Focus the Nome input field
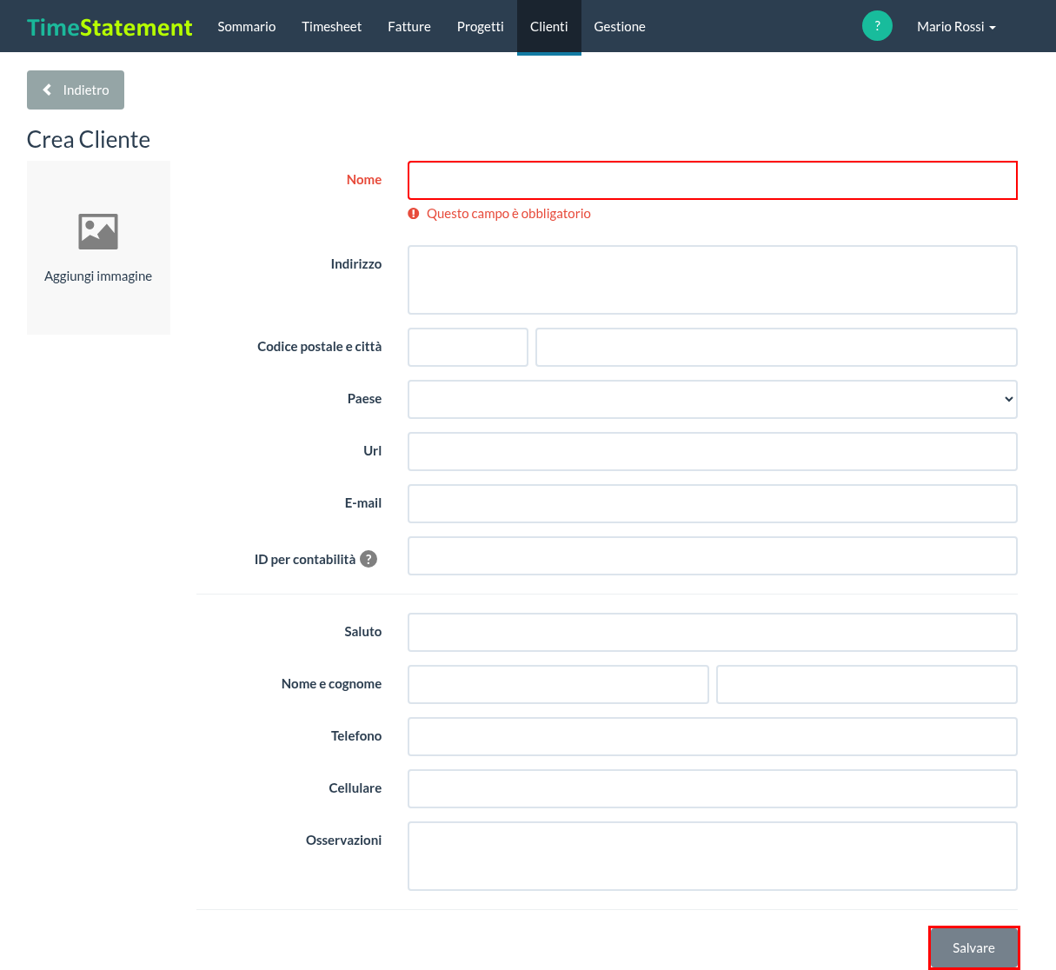Screen dimensions: 1056x970 click(713, 180)
